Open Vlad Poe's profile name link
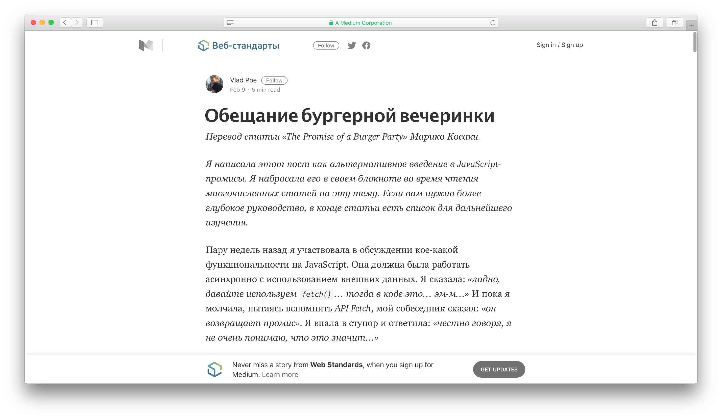 click(x=243, y=80)
